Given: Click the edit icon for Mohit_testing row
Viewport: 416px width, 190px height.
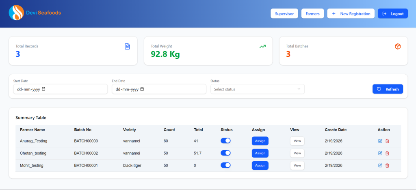Looking at the screenshot, I should 380,165.
